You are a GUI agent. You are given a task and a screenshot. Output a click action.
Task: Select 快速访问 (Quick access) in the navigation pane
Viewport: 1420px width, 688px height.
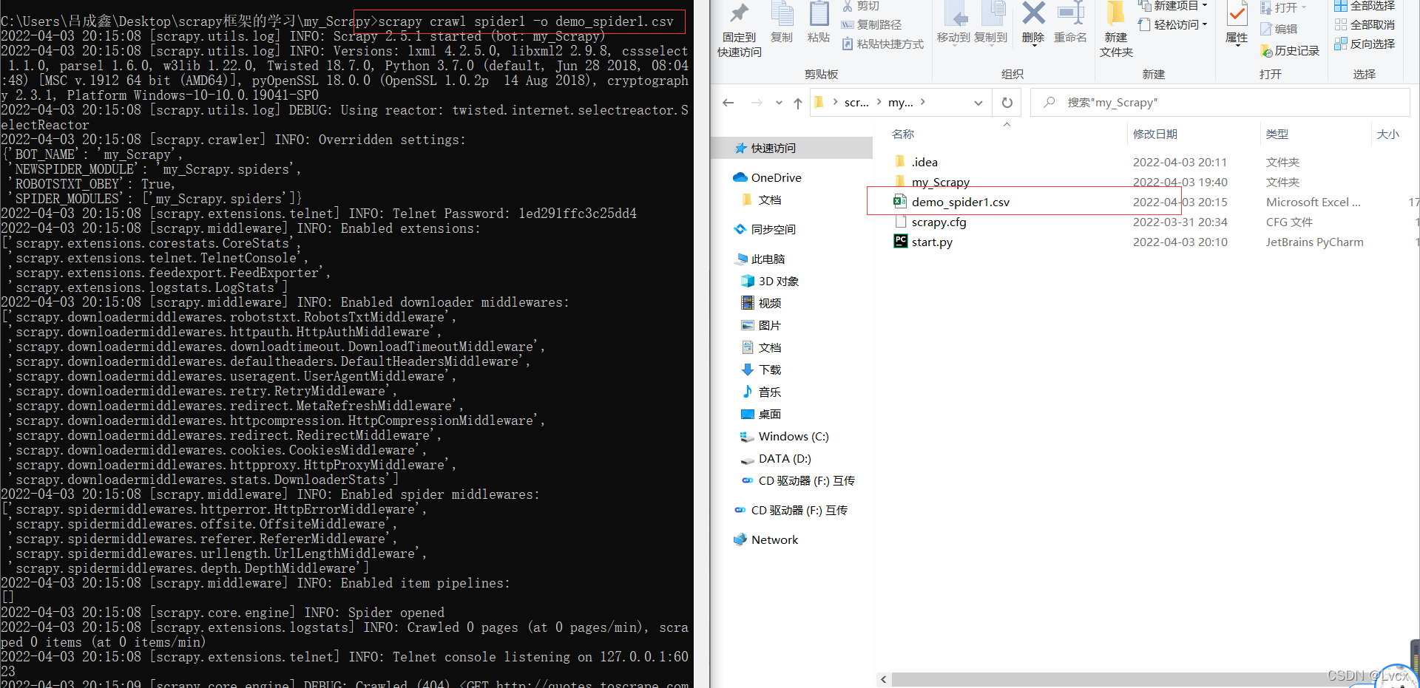pyautogui.click(x=791, y=148)
